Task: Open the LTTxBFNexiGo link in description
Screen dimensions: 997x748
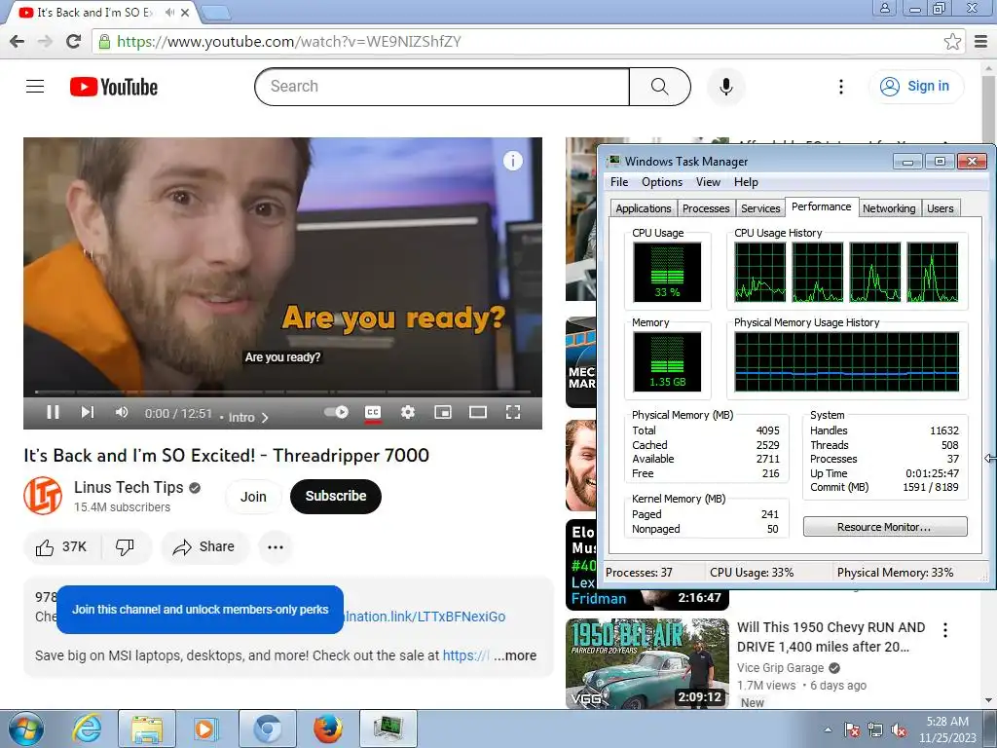Action: (425, 617)
